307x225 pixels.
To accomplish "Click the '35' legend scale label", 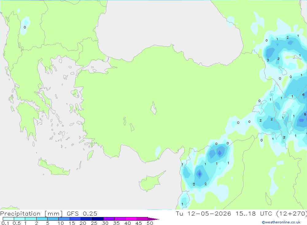I will (116, 223).
